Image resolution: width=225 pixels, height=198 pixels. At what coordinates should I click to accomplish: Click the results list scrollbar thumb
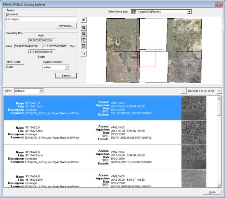219,107
